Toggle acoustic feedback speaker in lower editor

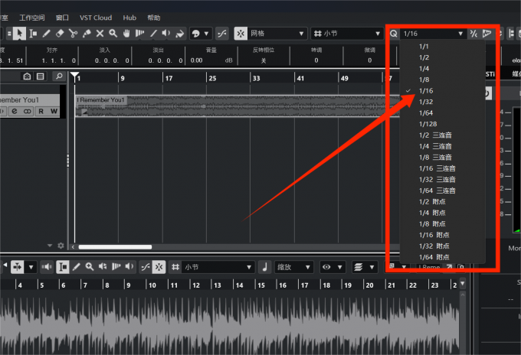[47, 267]
